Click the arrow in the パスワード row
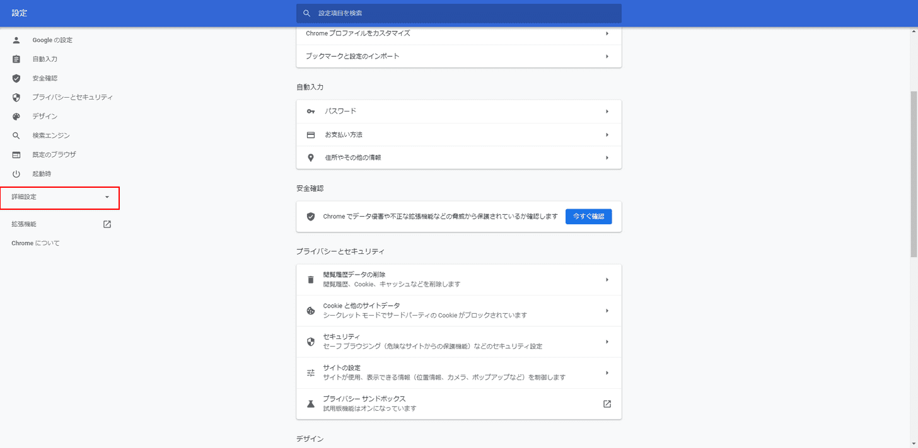Viewport: 918px width, 448px height. tap(607, 112)
